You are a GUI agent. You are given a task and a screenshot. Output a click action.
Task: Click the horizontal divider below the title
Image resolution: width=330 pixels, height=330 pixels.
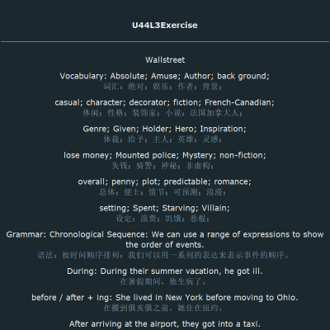165,42
